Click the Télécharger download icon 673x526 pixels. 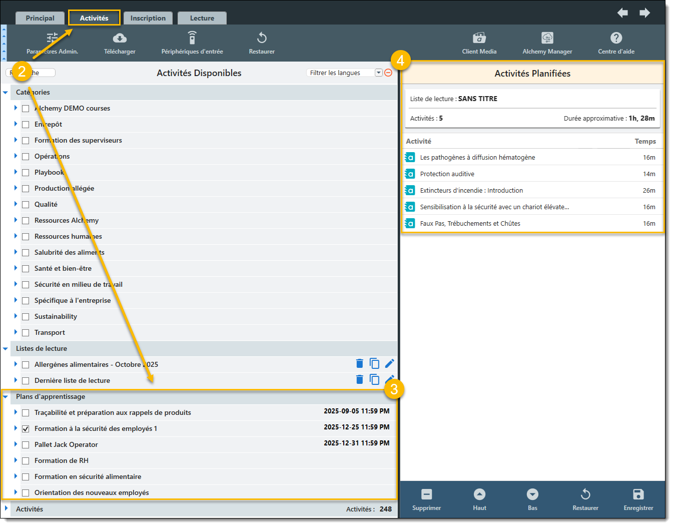point(120,39)
